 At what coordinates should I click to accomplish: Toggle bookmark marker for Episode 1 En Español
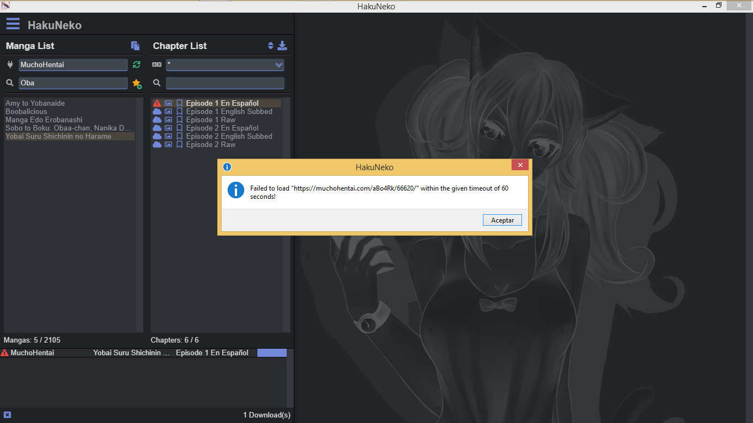point(179,103)
